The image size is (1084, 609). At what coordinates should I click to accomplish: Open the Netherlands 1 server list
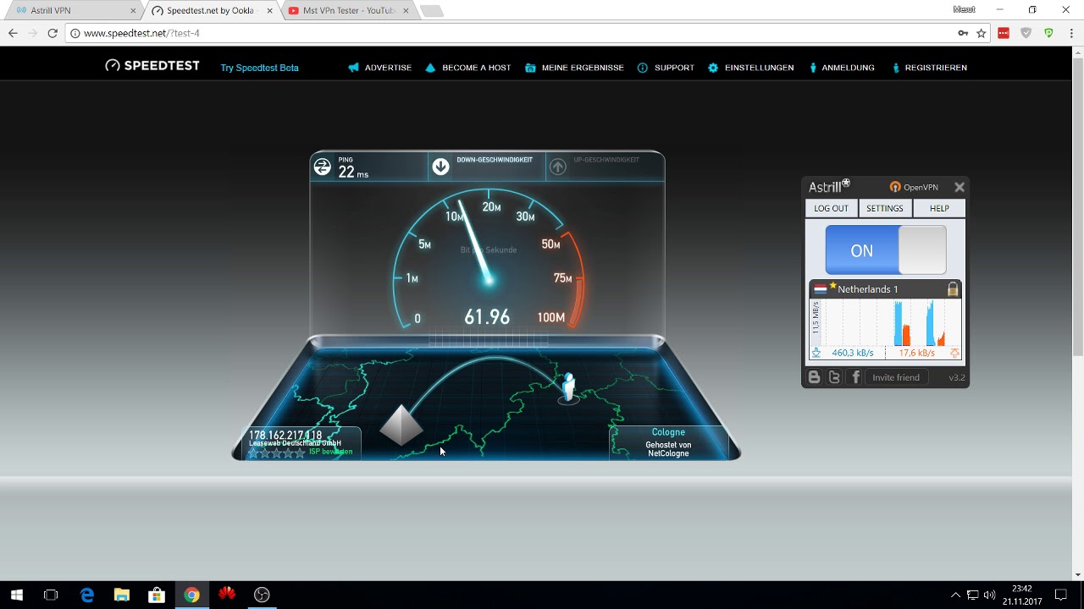pos(885,289)
